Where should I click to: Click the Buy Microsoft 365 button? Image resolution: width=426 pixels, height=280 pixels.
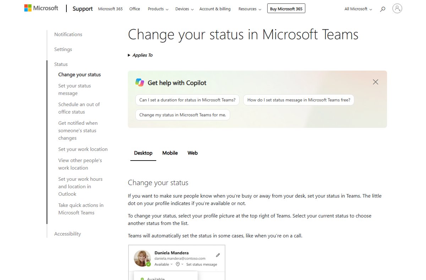(x=286, y=9)
